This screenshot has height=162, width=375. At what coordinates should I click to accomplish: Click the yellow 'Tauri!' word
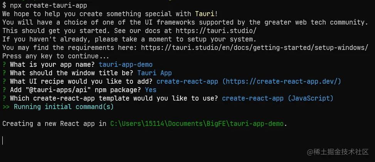[x=207, y=13]
